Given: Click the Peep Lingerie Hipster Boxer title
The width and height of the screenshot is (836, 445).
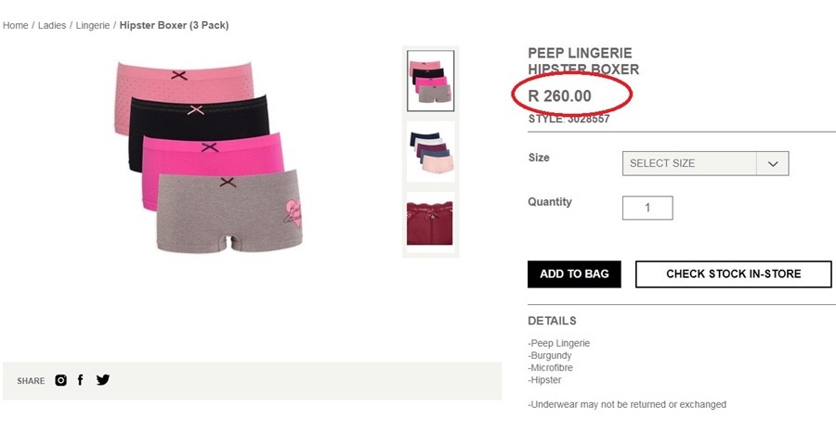Looking at the screenshot, I should (583, 61).
